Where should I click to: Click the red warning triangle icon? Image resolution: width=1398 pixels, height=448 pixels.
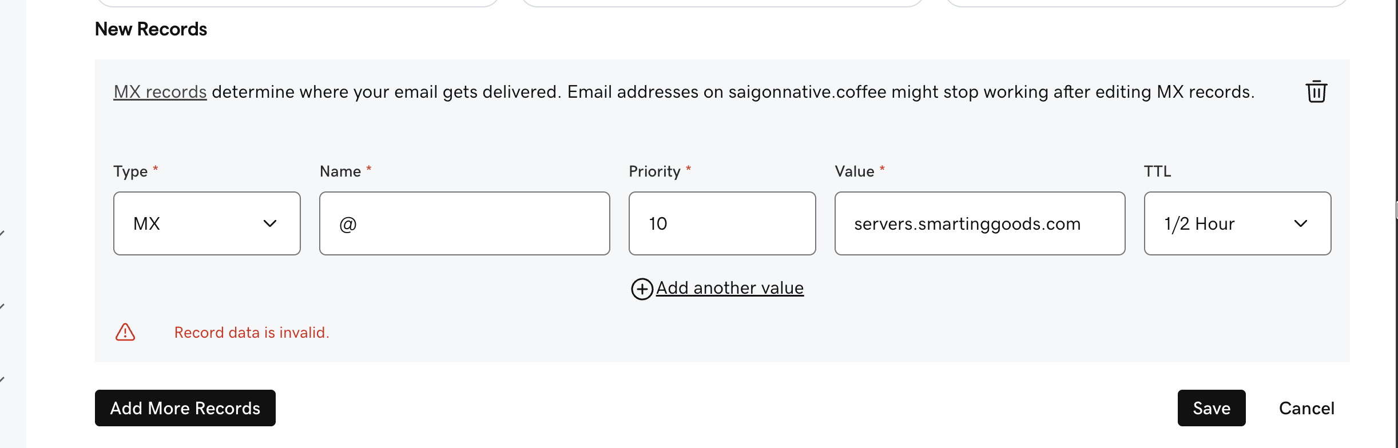tap(125, 332)
